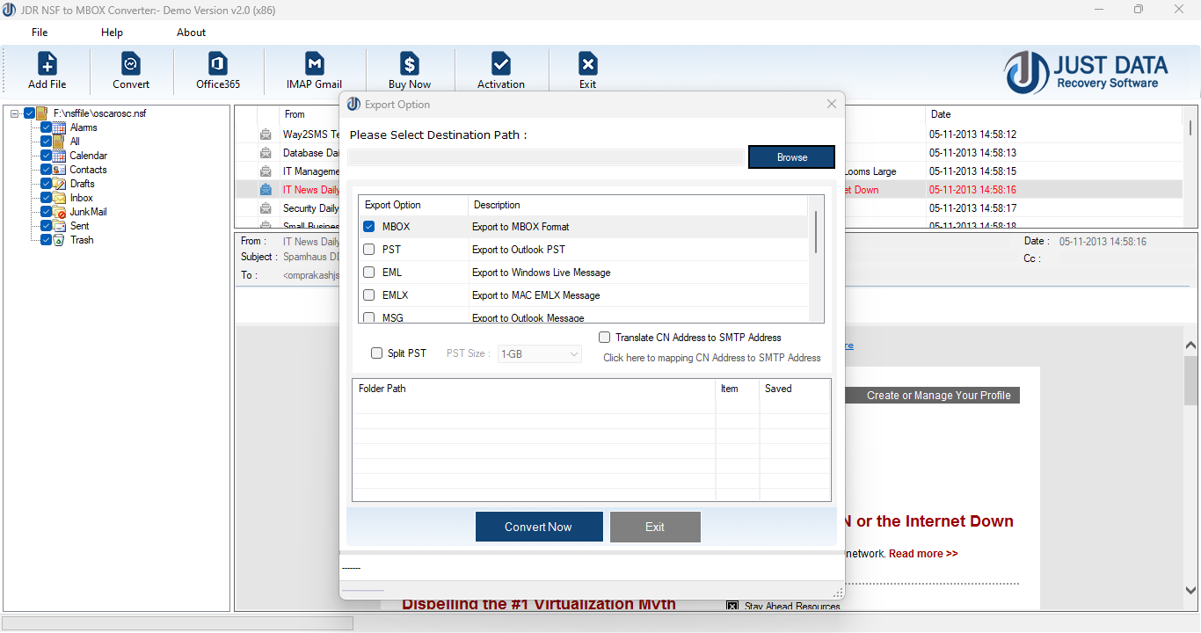This screenshot has height=633, width=1201.
Task: Uncheck the MBOX export option
Action: [369, 227]
